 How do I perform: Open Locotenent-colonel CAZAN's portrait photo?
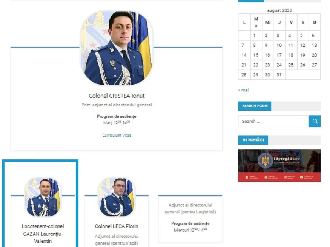[43, 197]
